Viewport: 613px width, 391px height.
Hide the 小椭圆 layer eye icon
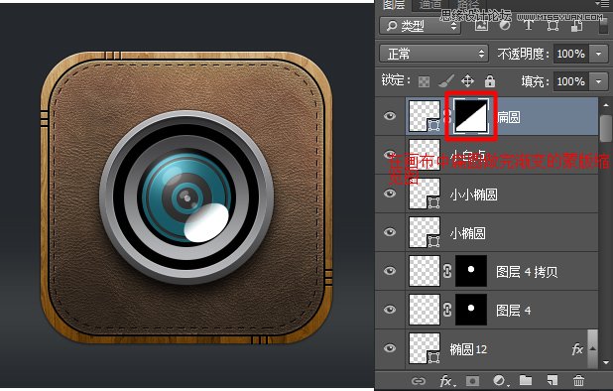[x=390, y=232]
